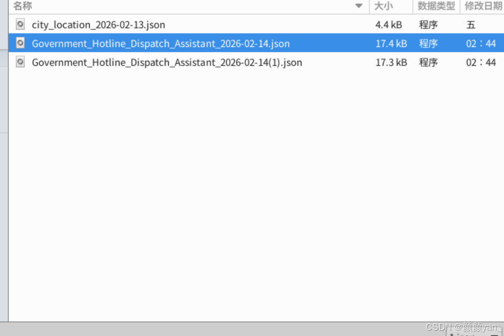
Task: Click the 17.4 kB size cell
Action: click(391, 43)
